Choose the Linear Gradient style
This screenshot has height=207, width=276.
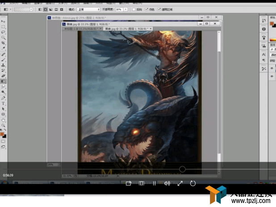[x=40, y=9]
